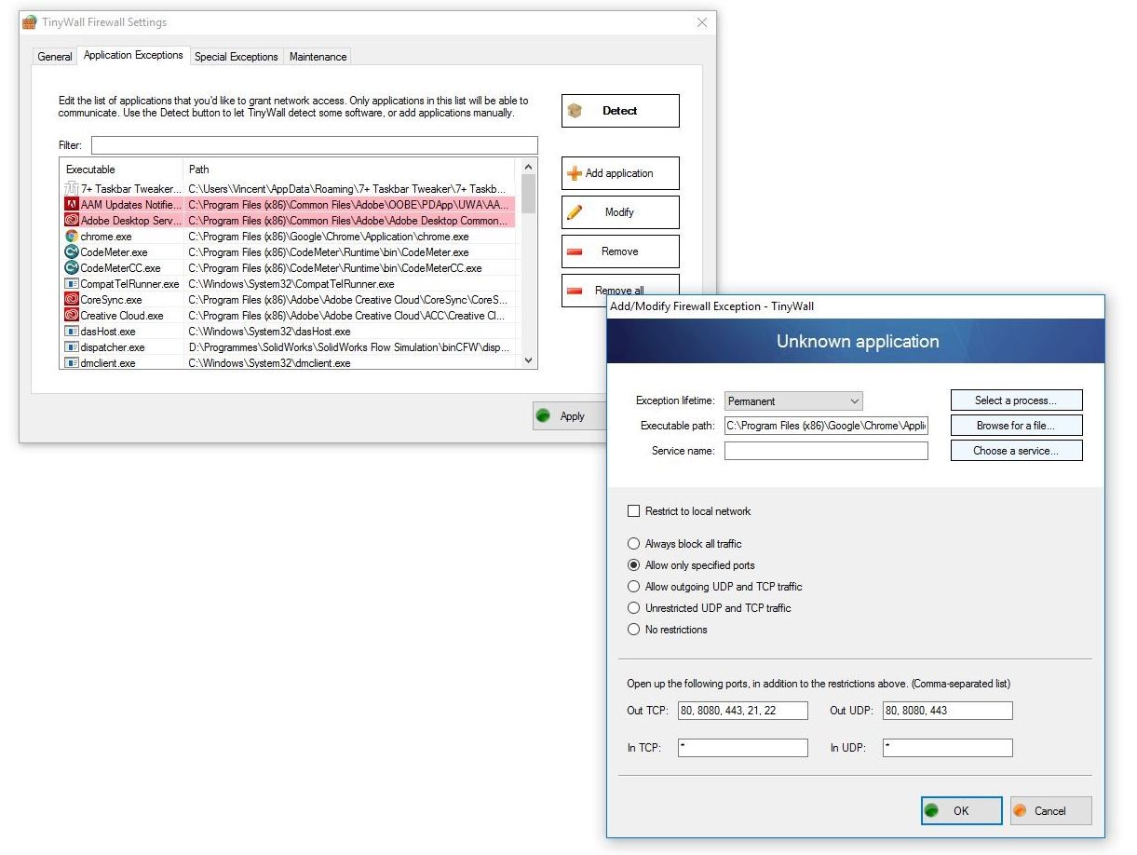
Task: Close the TinyWall Firewall Settings window
Action: (x=701, y=22)
